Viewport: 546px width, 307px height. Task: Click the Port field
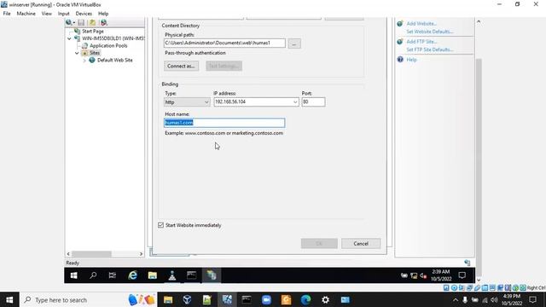tap(313, 102)
